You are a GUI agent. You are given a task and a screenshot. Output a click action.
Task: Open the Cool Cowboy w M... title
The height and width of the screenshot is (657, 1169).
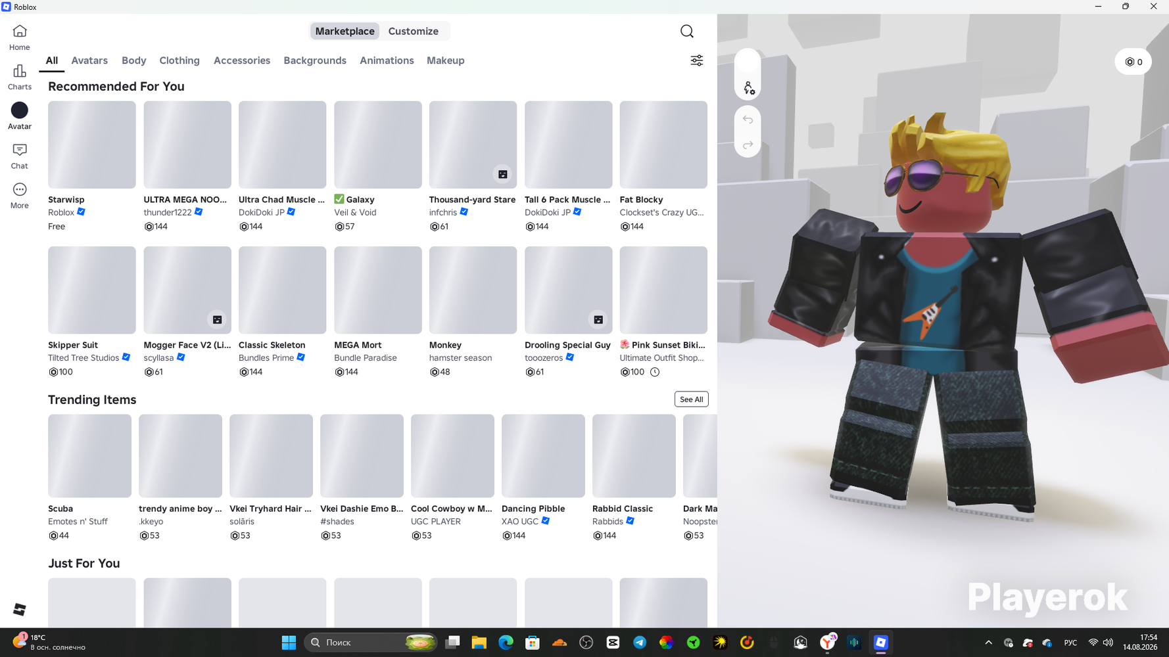tap(452, 509)
